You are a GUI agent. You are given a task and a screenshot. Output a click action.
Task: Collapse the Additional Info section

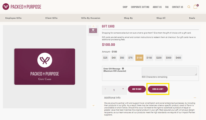[x=195, y=98]
